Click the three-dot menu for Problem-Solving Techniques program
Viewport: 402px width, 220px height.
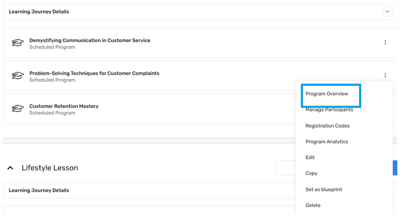click(x=385, y=75)
